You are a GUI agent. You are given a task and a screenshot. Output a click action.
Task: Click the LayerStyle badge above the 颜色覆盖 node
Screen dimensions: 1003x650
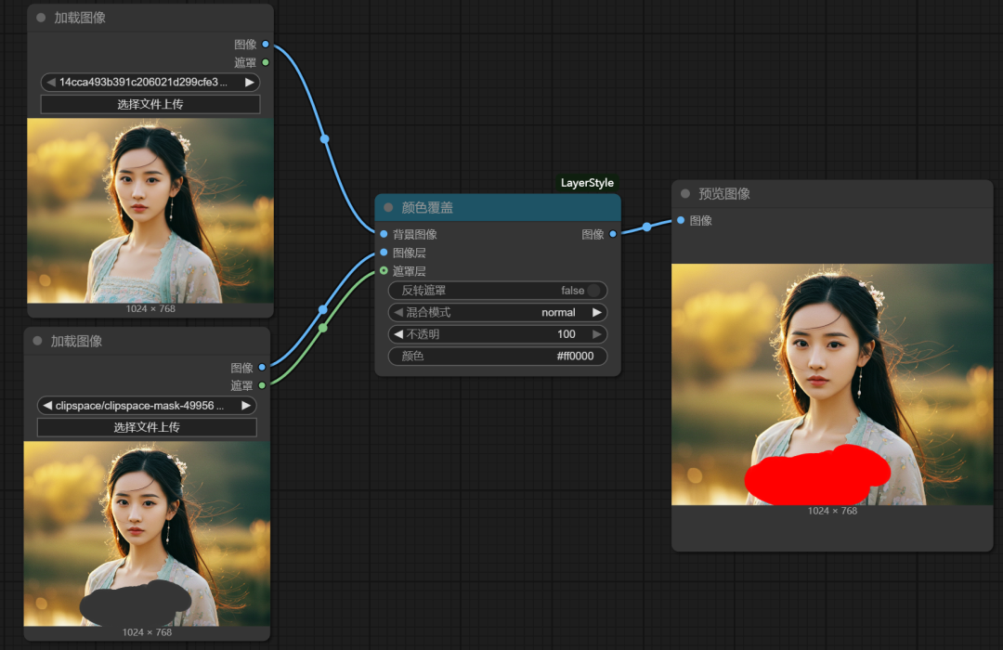point(587,183)
